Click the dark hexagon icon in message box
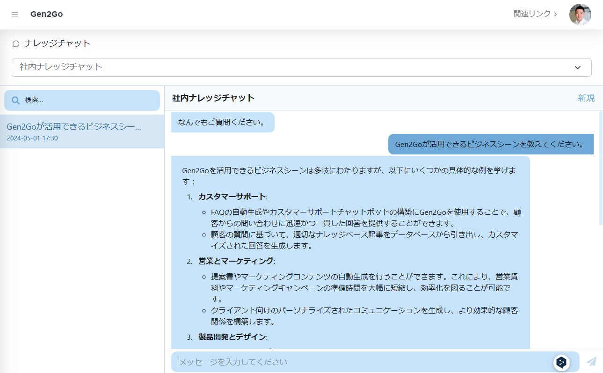This screenshot has height=373, width=603. tap(562, 362)
